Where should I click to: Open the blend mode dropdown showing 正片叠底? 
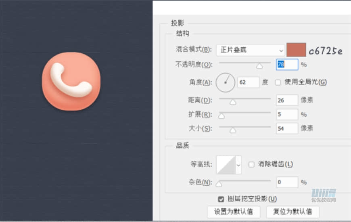tap(250, 50)
